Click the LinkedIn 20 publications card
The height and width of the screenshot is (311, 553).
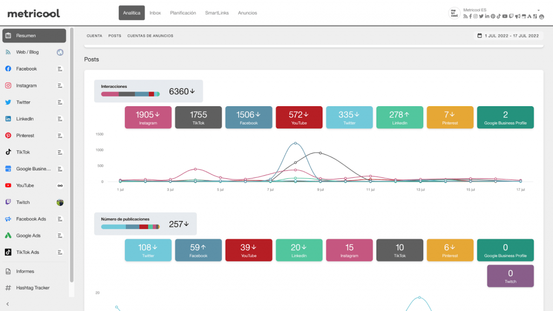click(x=299, y=250)
